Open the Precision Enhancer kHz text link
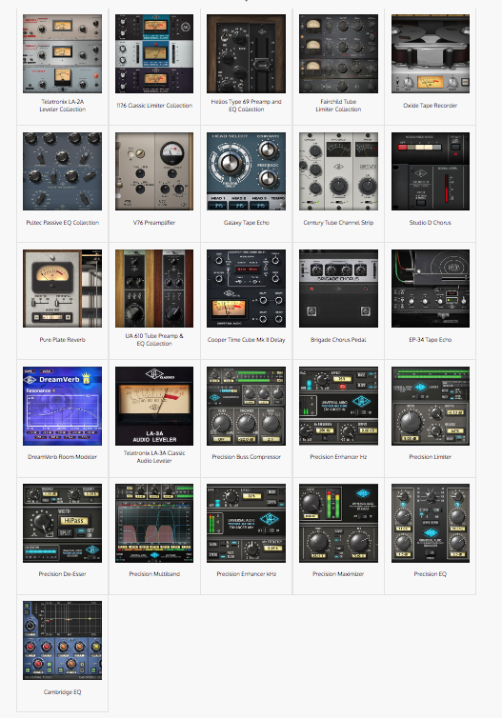Screen dimensions: 502x718 tap(246, 574)
